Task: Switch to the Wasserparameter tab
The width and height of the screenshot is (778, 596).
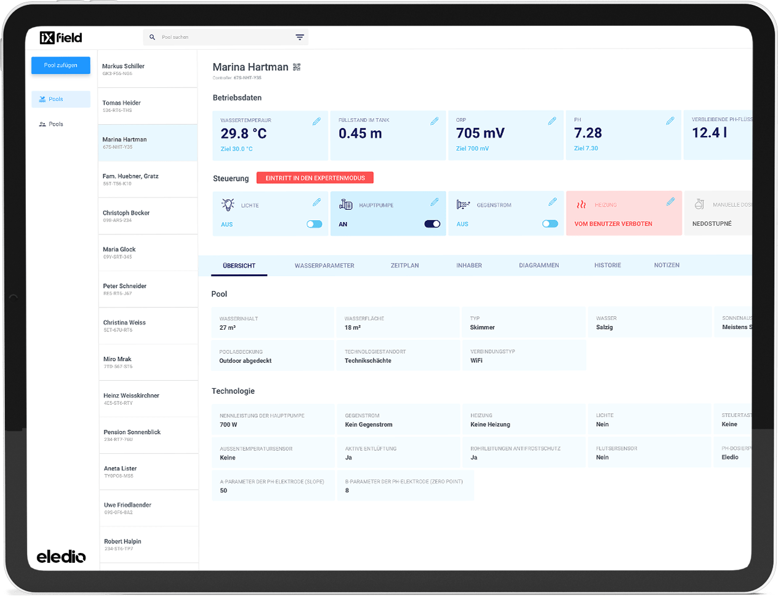Action: point(324,266)
